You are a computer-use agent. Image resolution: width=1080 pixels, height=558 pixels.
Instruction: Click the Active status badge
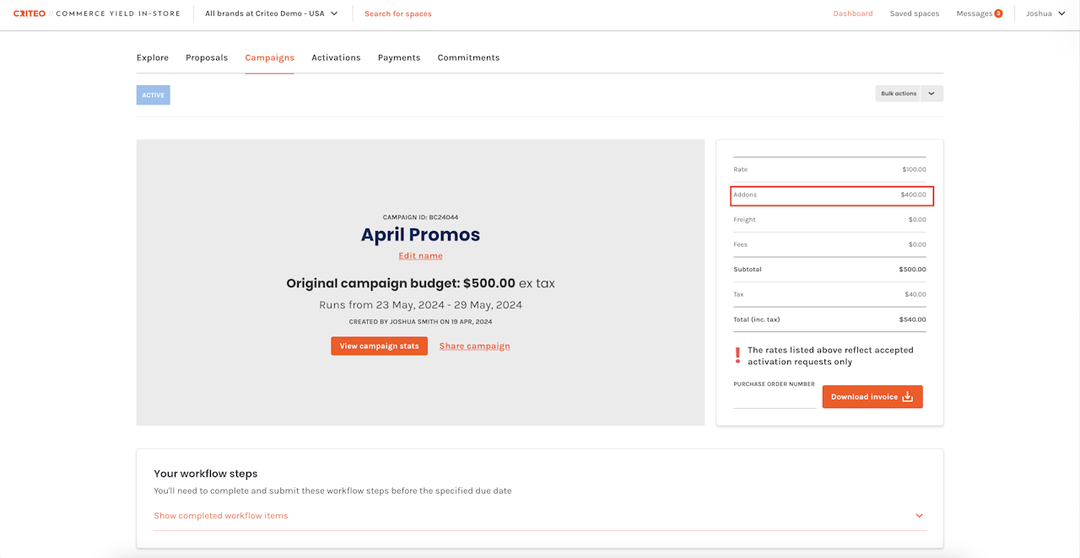pyautogui.click(x=154, y=95)
